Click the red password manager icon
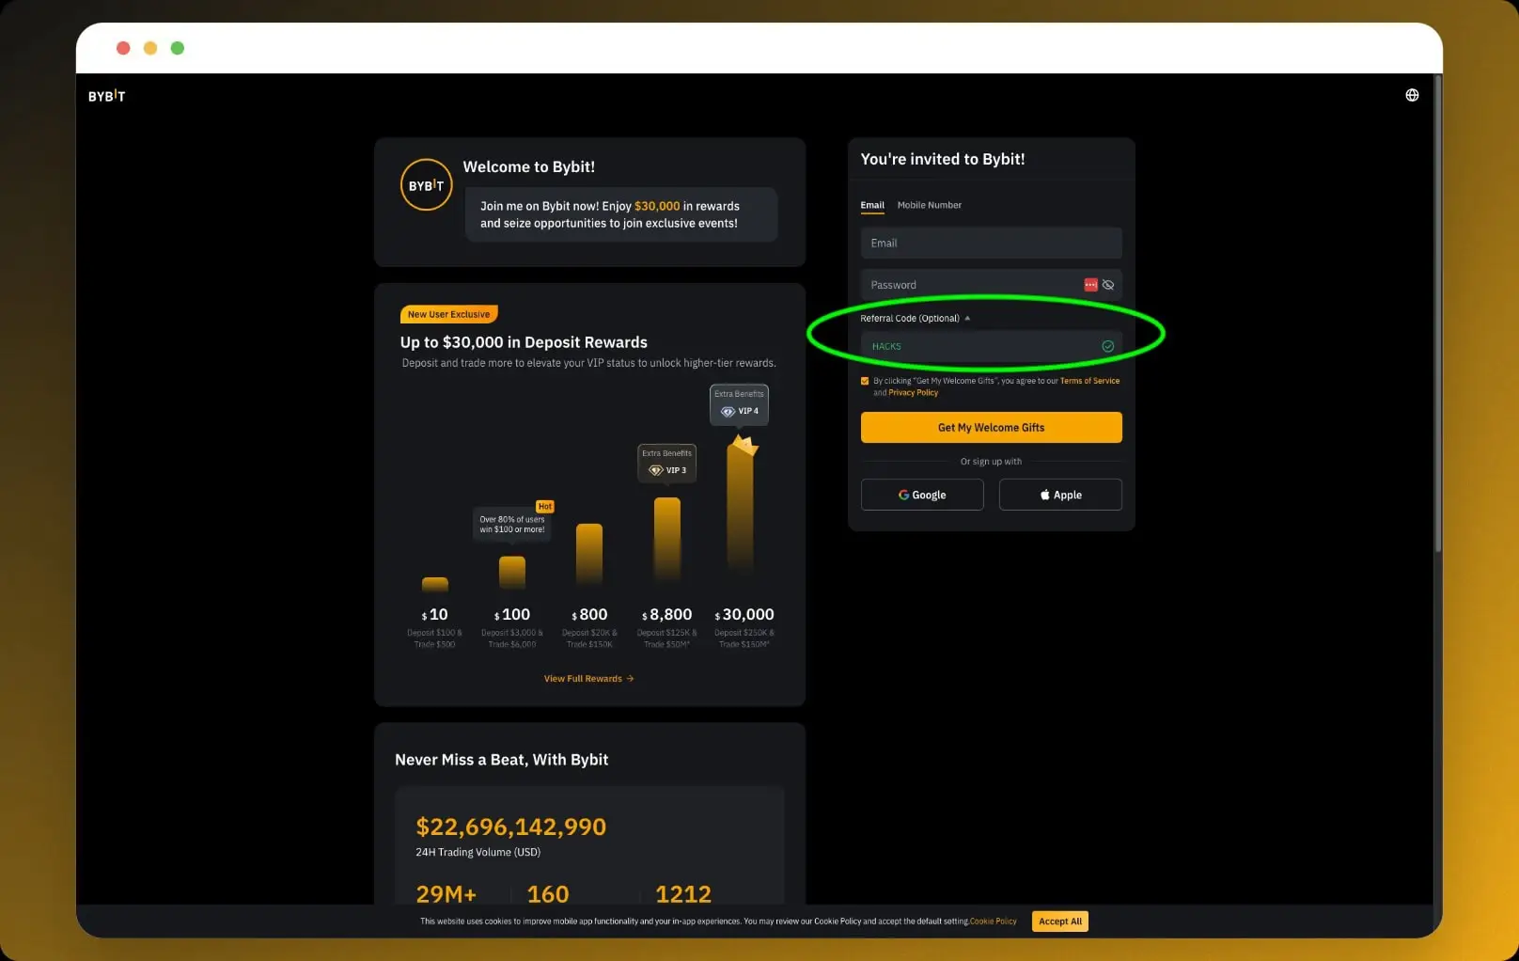The width and height of the screenshot is (1519, 961). point(1090,285)
